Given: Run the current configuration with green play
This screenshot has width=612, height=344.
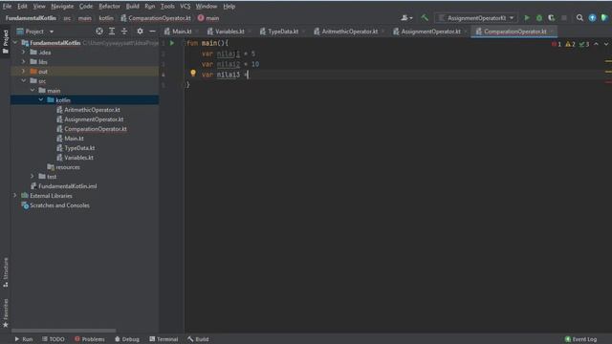Looking at the screenshot, I should coord(527,18).
